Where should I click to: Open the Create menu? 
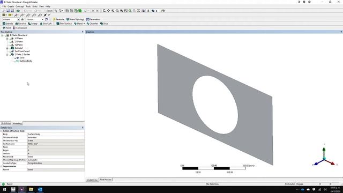point(11,6)
